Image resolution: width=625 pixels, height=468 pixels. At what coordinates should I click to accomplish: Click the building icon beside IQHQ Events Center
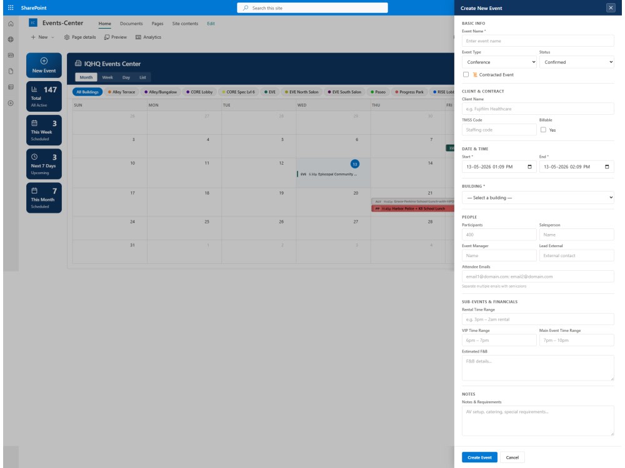[x=78, y=63]
